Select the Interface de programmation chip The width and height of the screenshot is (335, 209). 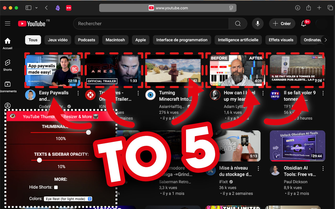[182, 40]
